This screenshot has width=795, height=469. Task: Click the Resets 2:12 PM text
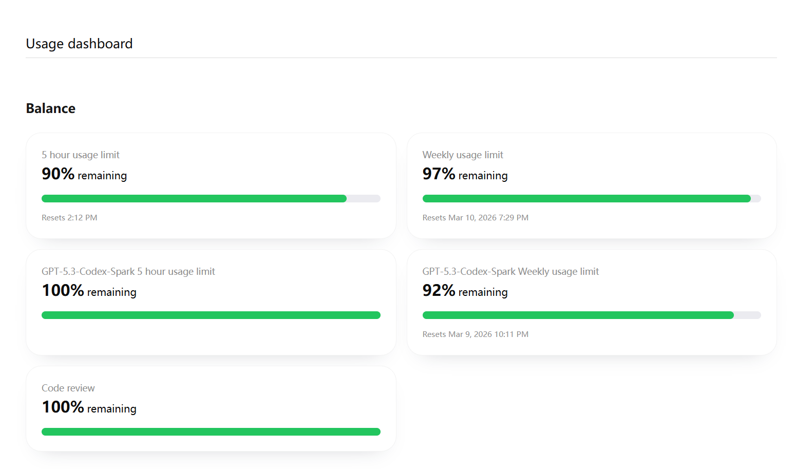pyautogui.click(x=69, y=218)
